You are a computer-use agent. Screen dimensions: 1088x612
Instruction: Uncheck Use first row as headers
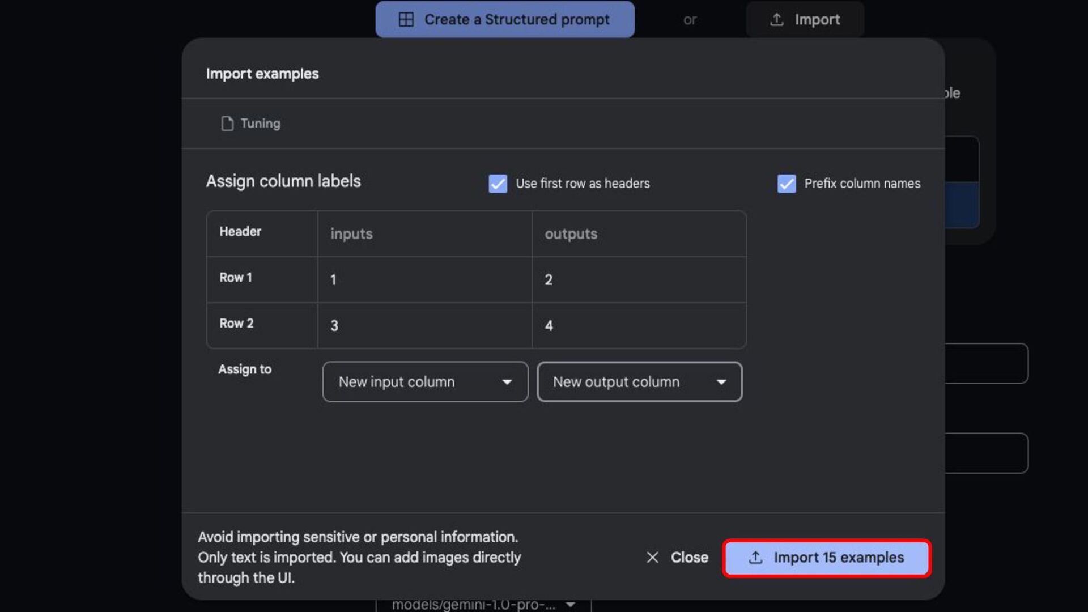(498, 184)
